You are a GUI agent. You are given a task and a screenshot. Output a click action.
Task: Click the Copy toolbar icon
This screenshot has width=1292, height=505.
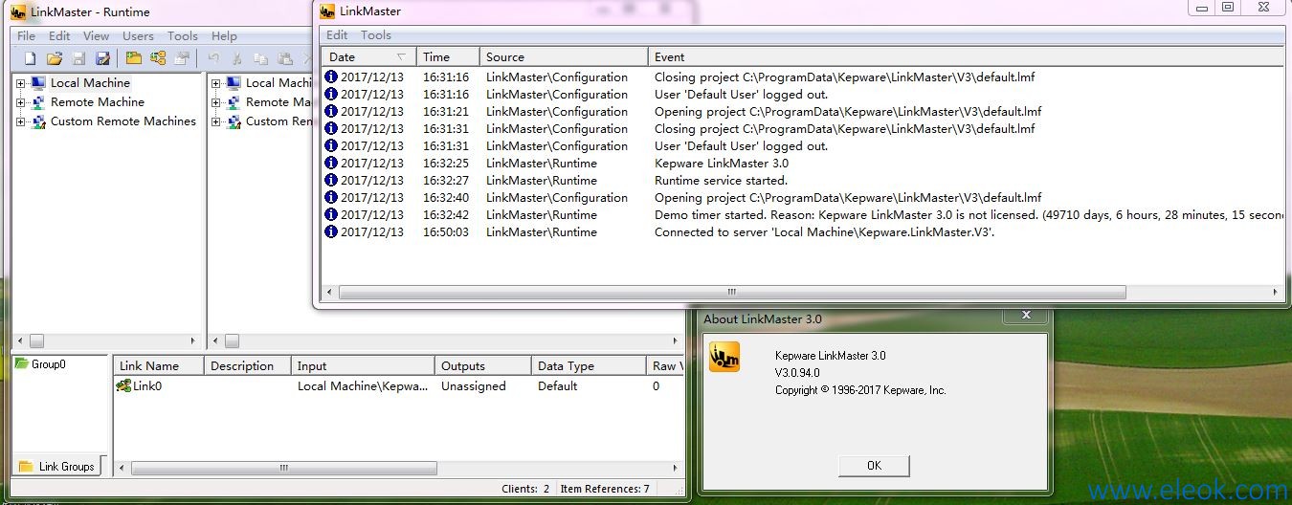(x=261, y=58)
